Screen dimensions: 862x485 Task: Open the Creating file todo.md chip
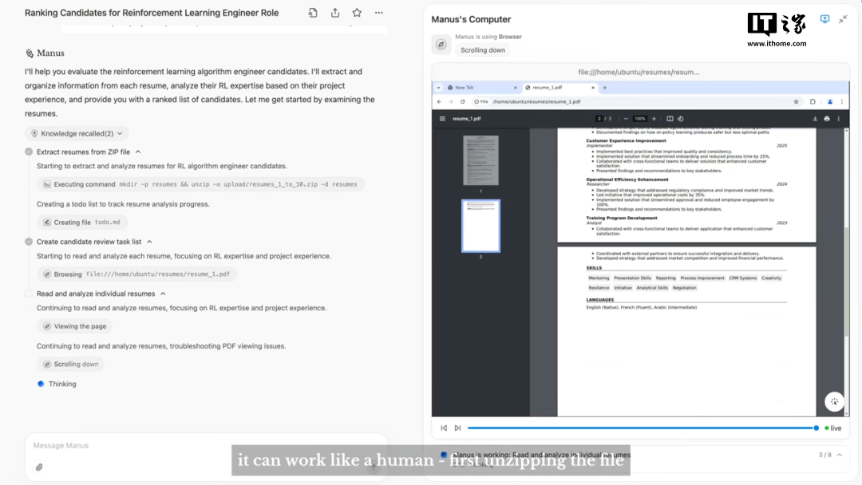click(x=82, y=223)
